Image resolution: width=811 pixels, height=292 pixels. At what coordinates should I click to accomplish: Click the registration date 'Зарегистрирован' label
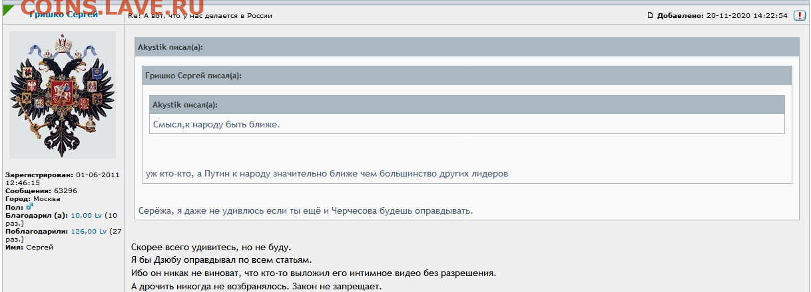(39, 175)
